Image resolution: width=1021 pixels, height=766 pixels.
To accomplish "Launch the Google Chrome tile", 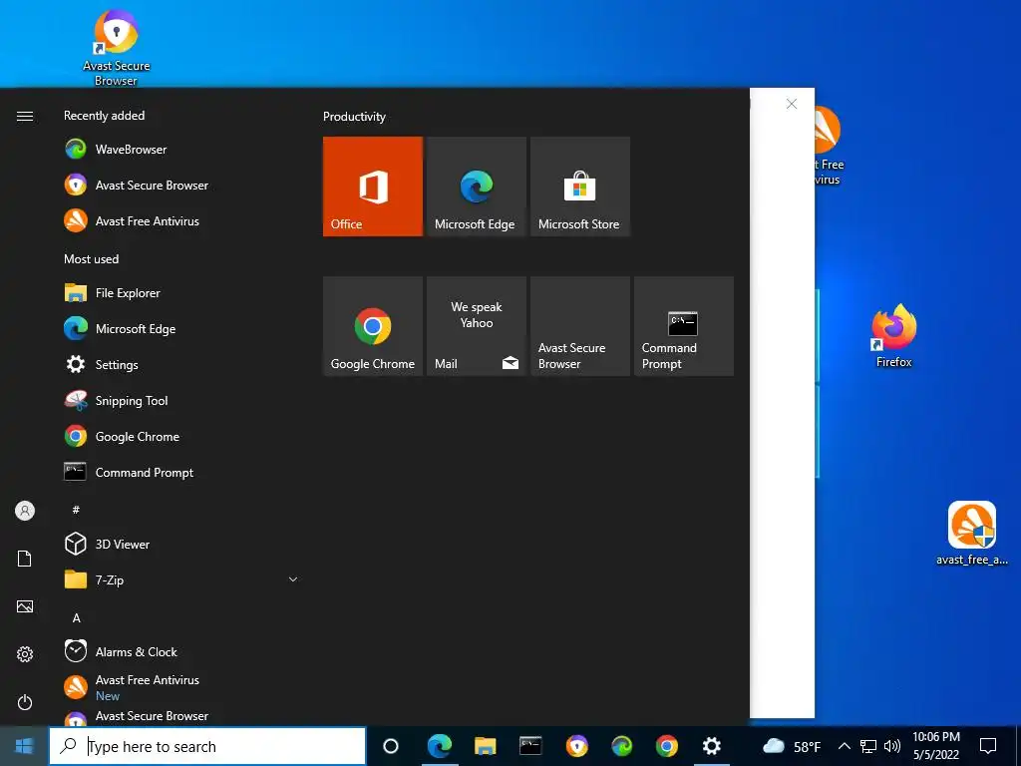I will point(373,326).
